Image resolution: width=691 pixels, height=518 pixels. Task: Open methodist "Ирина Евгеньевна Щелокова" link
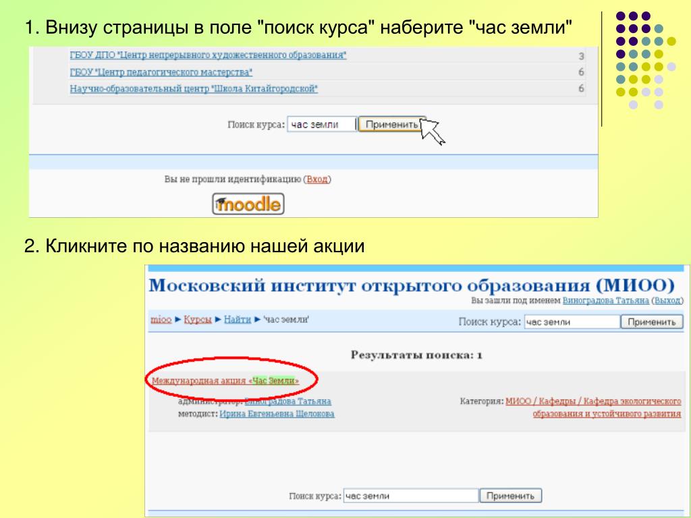[277, 413]
